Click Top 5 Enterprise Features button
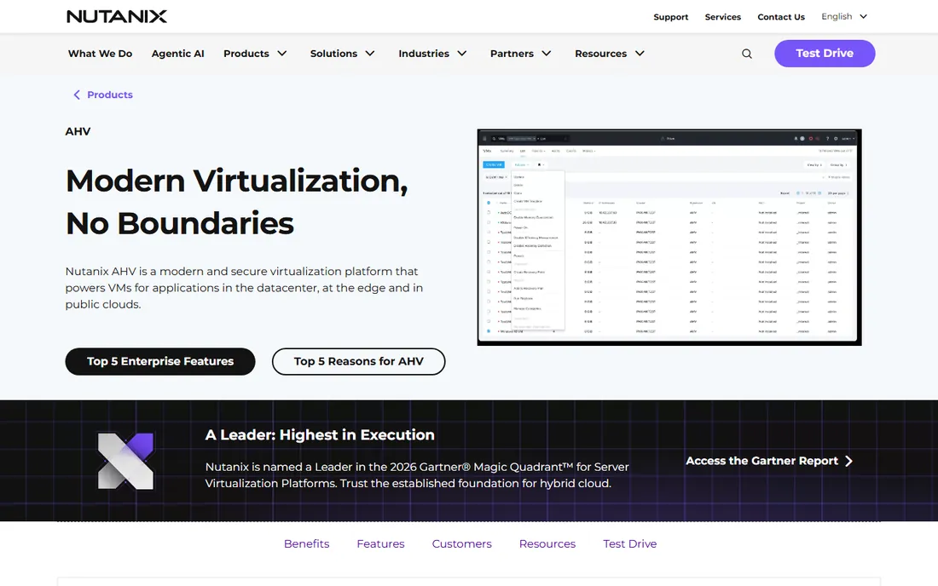This screenshot has width=938, height=586. 160,361
